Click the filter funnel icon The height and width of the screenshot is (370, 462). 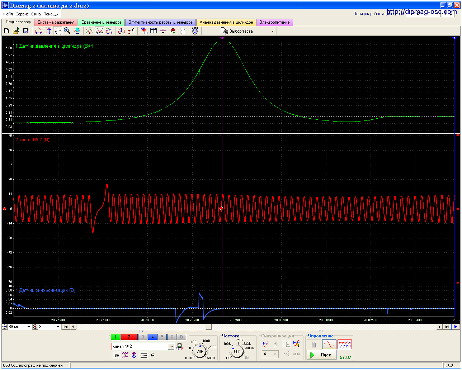tap(144, 31)
